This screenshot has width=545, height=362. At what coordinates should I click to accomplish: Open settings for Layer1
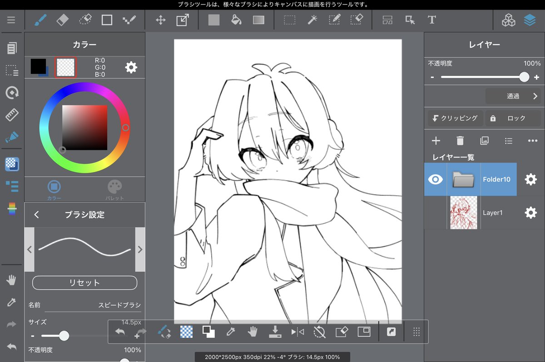click(x=530, y=212)
